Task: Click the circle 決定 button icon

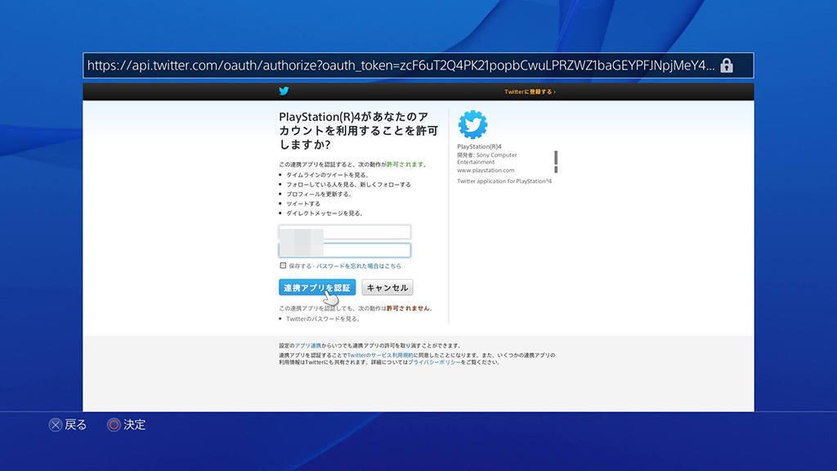Action: [x=113, y=424]
